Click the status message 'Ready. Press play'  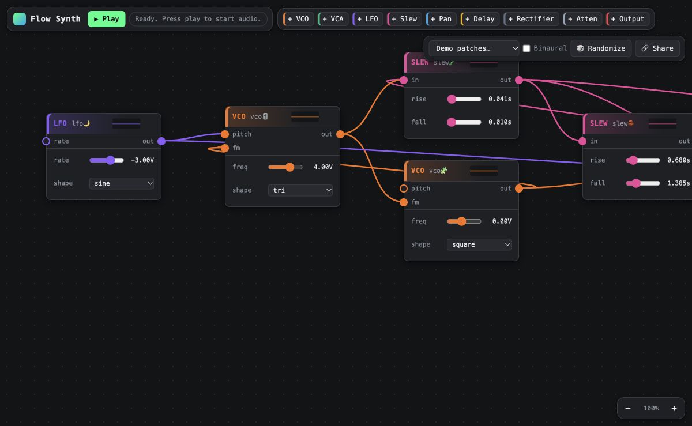[x=198, y=19]
